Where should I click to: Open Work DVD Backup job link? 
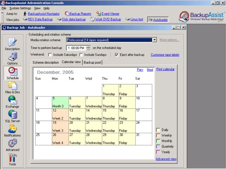pyautogui.click(x=108, y=19)
